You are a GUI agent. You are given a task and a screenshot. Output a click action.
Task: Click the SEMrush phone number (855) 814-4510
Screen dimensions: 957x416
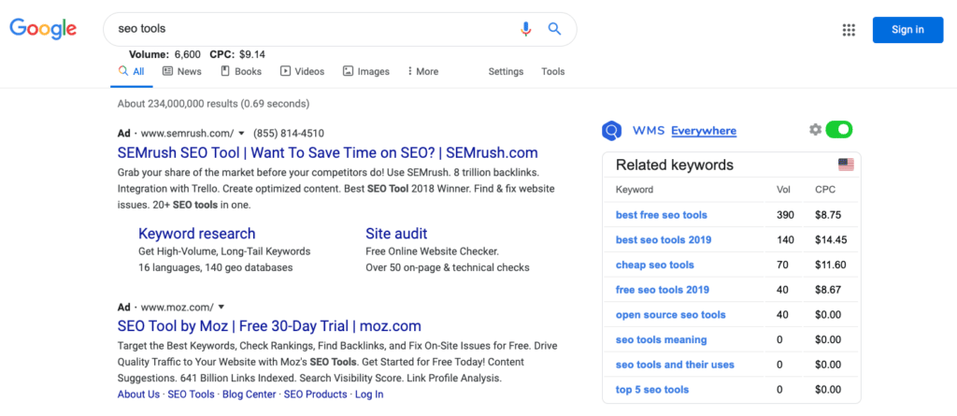(289, 133)
